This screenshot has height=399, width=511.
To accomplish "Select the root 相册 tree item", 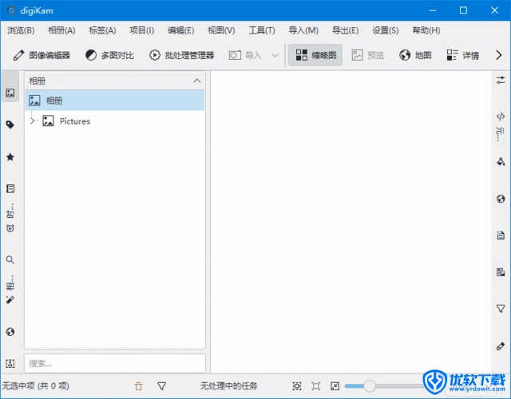I will click(115, 101).
